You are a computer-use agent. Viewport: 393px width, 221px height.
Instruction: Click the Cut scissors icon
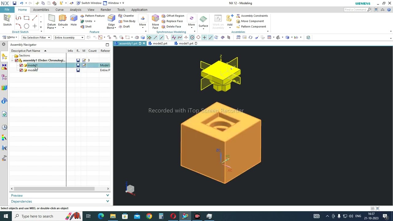coord(37,3)
